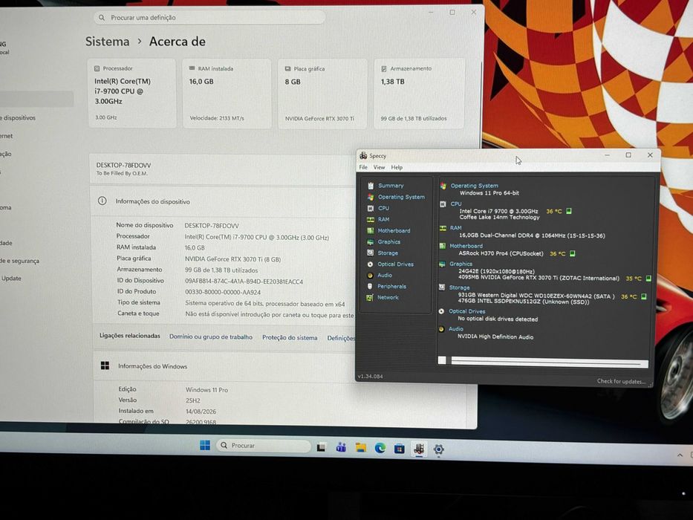Click the Graphics heading in Speccy summary
693x520 pixels.
461,264
